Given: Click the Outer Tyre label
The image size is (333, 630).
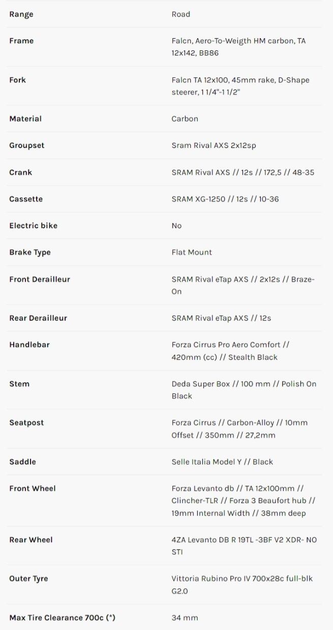Looking at the screenshot, I should click(28, 579).
